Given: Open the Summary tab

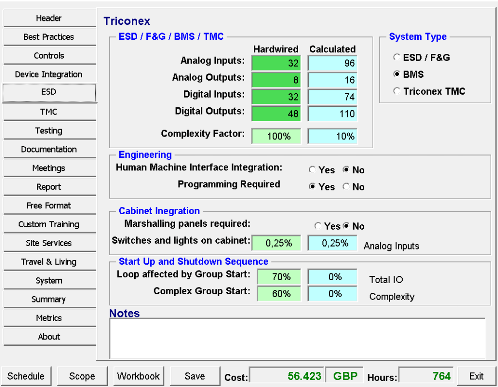Looking at the screenshot, I should click(x=49, y=299).
